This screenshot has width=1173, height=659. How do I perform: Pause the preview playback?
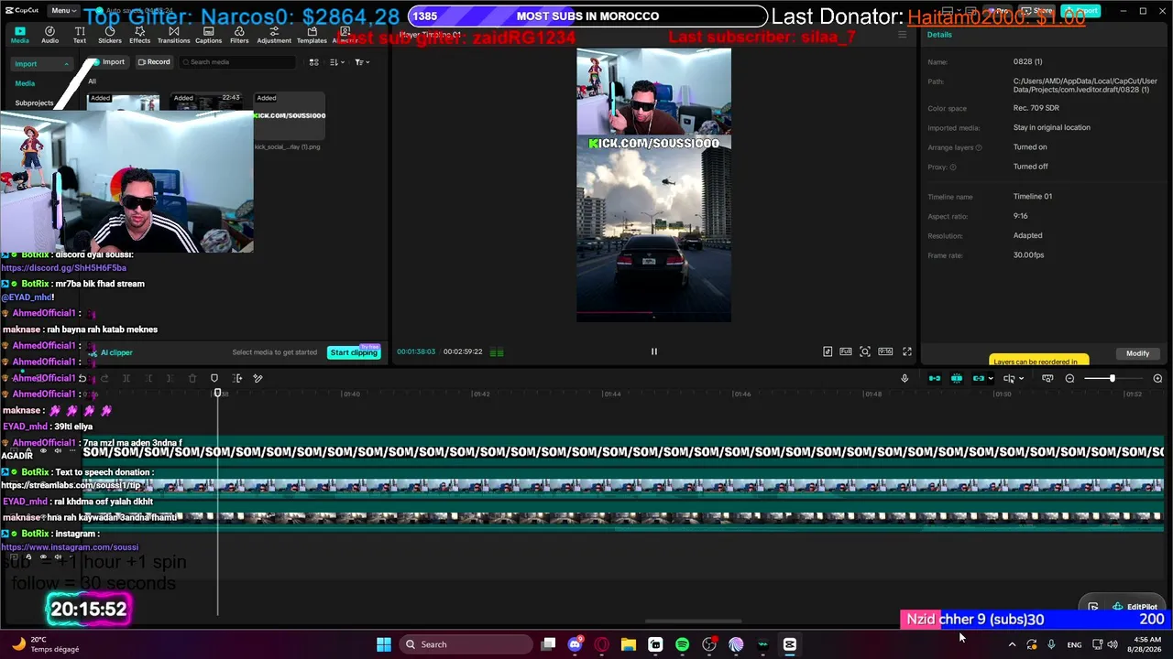[x=653, y=351]
